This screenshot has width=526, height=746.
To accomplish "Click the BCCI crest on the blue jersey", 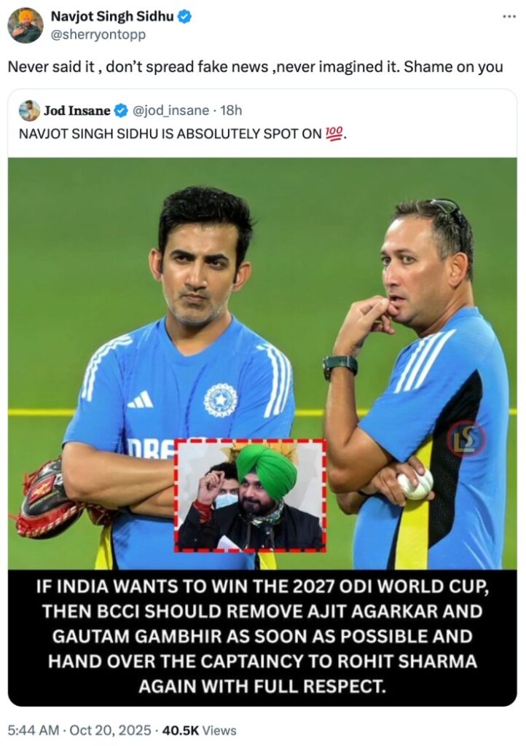I will tap(220, 400).
